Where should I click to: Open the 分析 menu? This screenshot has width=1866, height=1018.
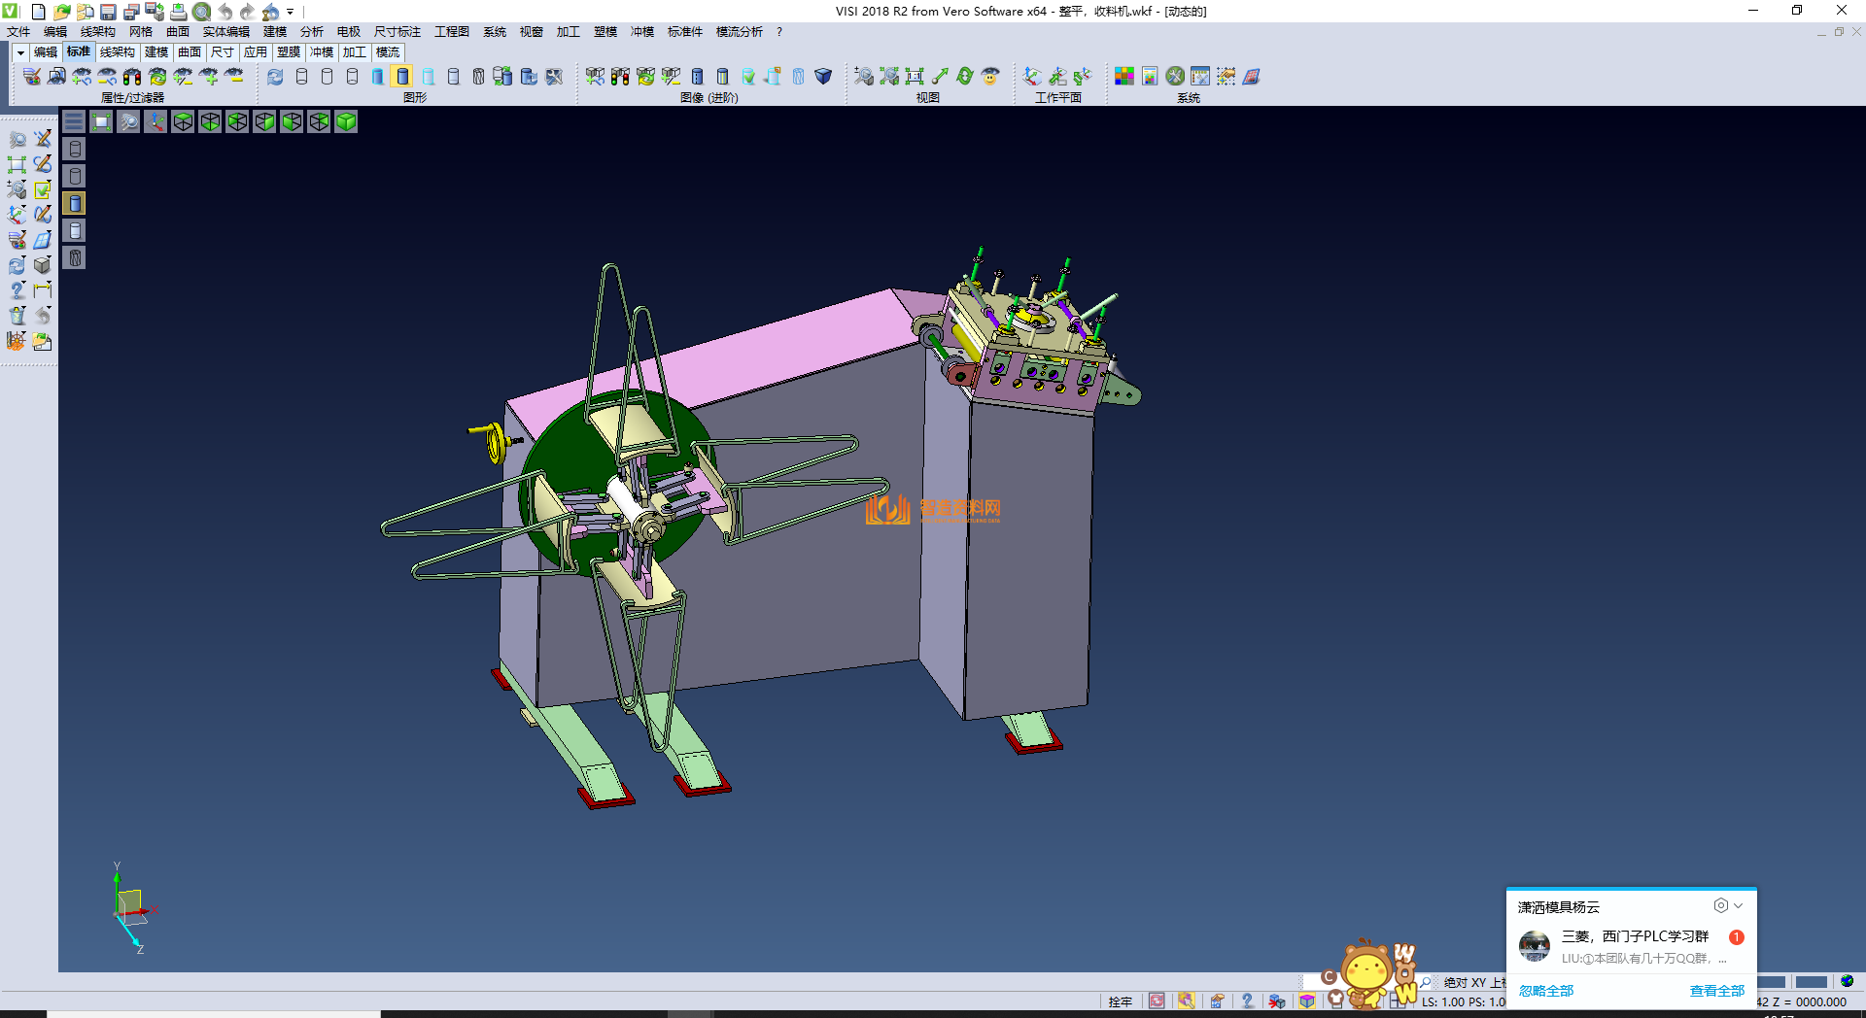[x=311, y=32]
